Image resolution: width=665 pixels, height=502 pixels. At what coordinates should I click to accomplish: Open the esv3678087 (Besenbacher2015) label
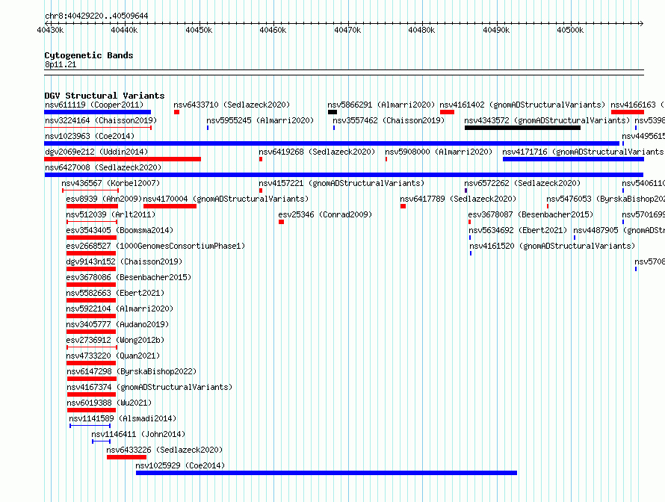[x=531, y=214]
